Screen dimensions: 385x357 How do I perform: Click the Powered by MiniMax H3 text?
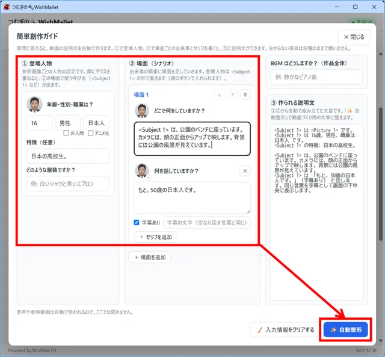point(32,350)
